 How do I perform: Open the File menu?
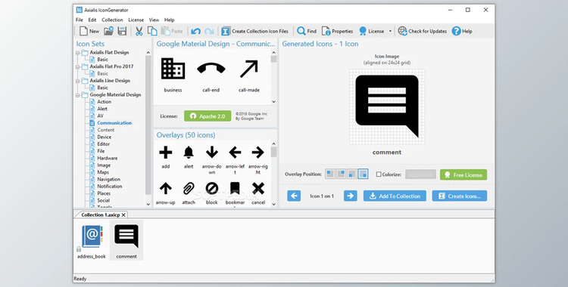click(x=80, y=20)
